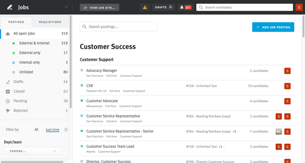Open the Drafts counter in top bar
This screenshot has height=163, width=305.
(x=163, y=7)
